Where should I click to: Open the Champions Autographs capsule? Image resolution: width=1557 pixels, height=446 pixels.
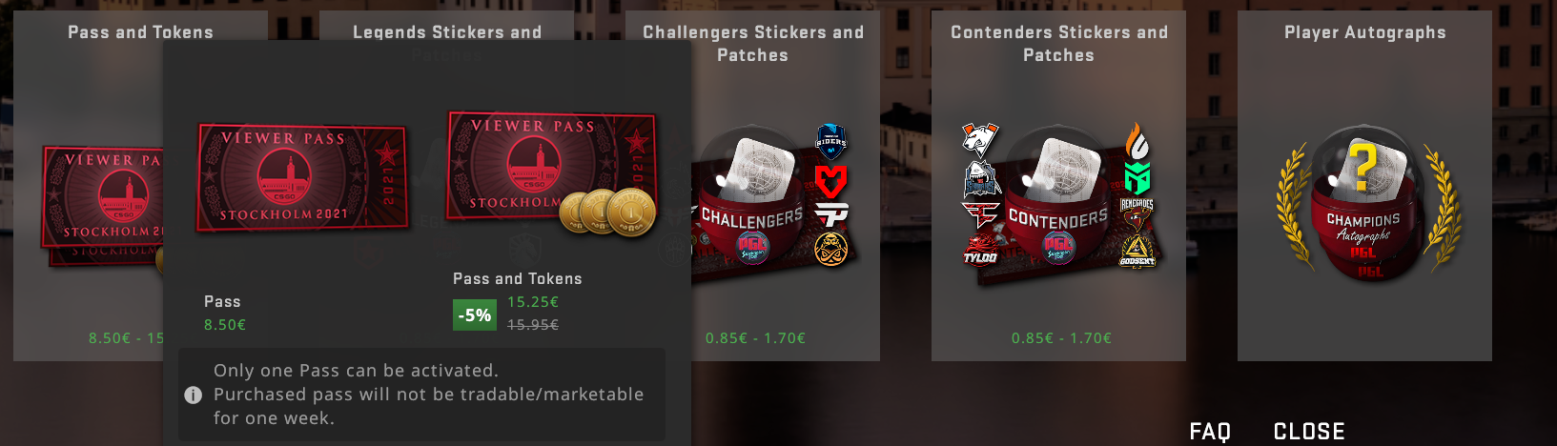click(x=1364, y=202)
